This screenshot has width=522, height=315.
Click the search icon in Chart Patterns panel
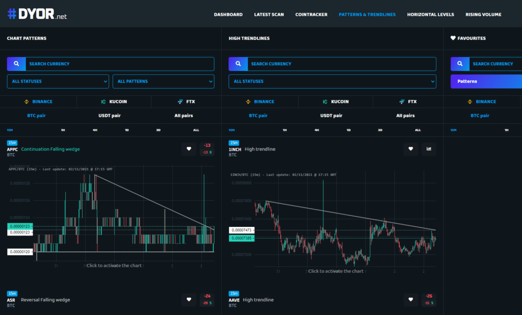[16, 64]
